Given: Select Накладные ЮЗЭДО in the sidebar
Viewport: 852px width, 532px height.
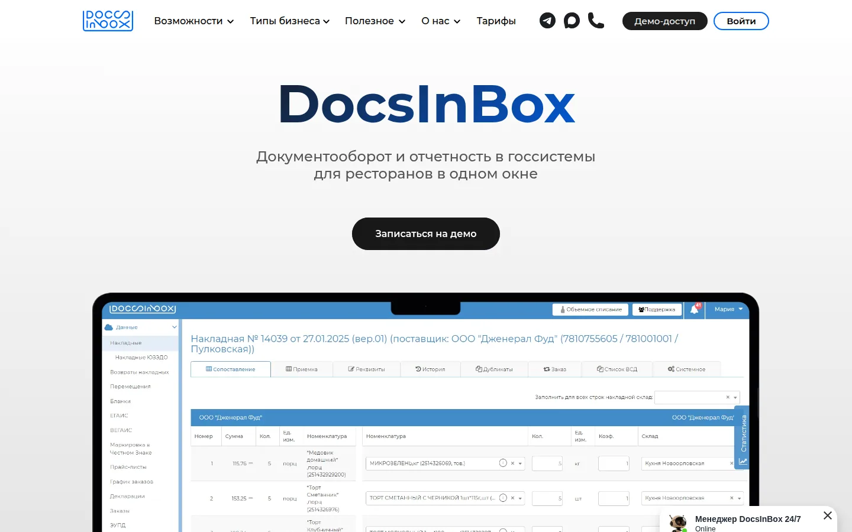Looking at the screenshot, I should tap(141, 357).
